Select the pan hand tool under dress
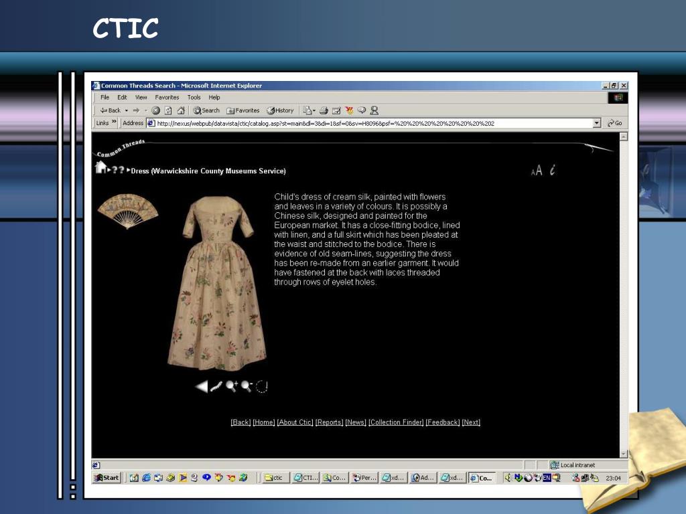 [x=216, y=386]
